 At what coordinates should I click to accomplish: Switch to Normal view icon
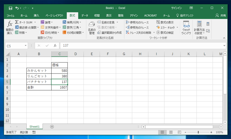162,132
